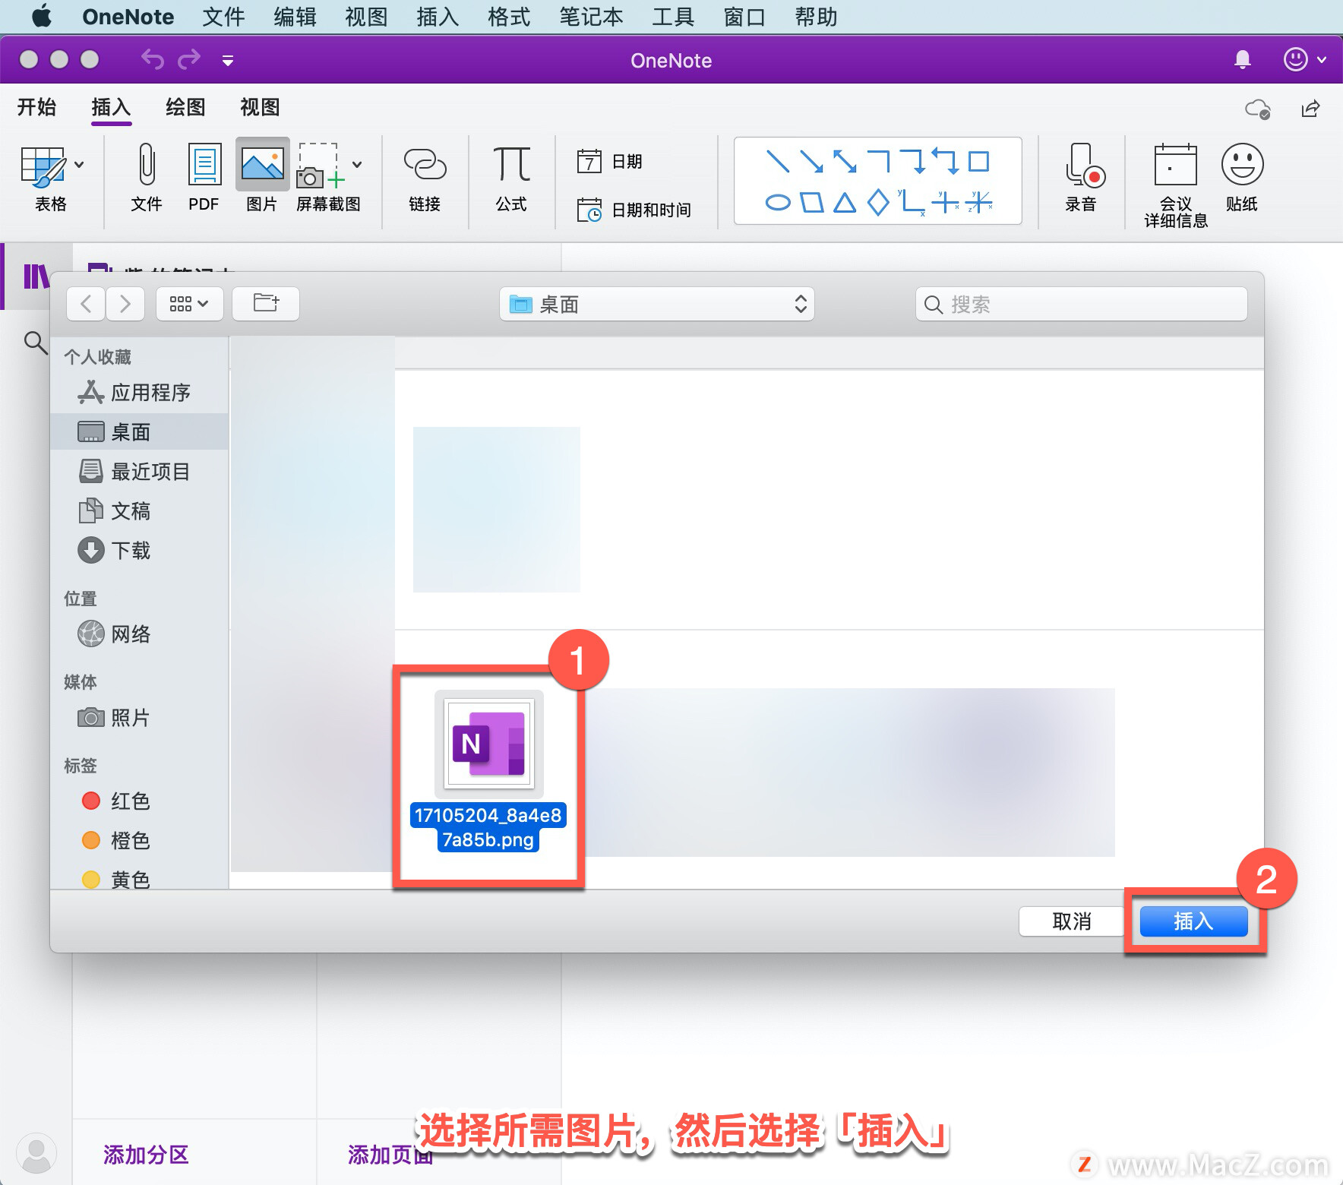Click the Share notebook icon
Screen dimensions: 1343x1185
point(1310,109)
